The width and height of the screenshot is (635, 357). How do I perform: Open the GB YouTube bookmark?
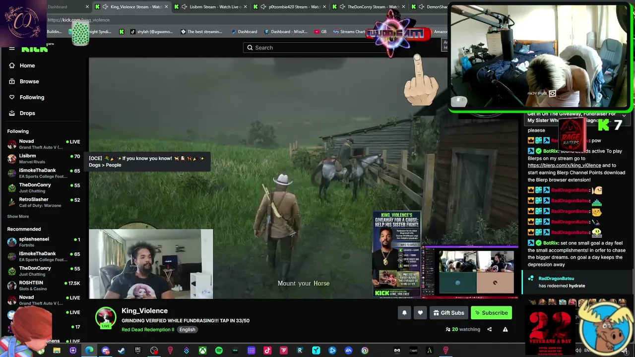click(x=320, y=32)
